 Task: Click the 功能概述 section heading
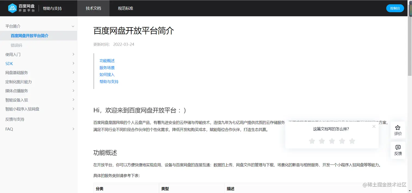pyautogui.click(x=105, y=152)
